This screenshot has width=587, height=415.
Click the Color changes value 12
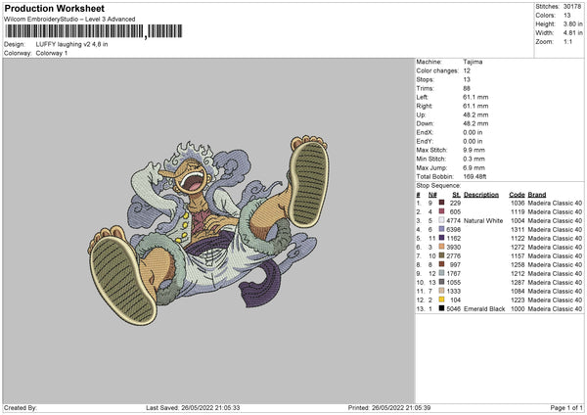point(467,70)
